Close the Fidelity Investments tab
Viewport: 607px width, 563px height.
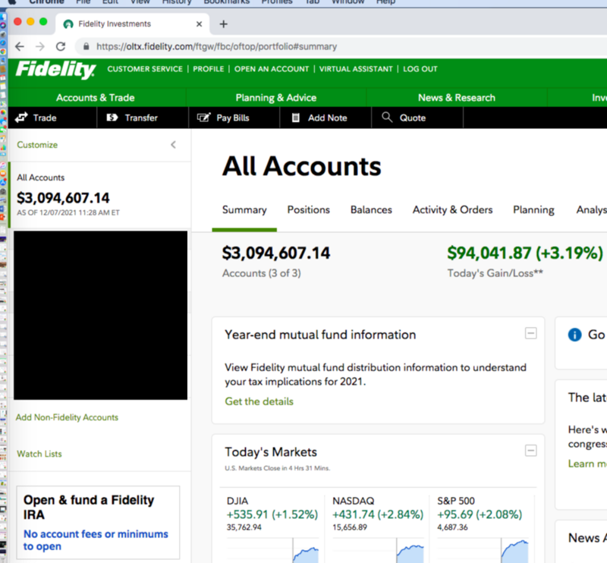(x=199, y=24)
